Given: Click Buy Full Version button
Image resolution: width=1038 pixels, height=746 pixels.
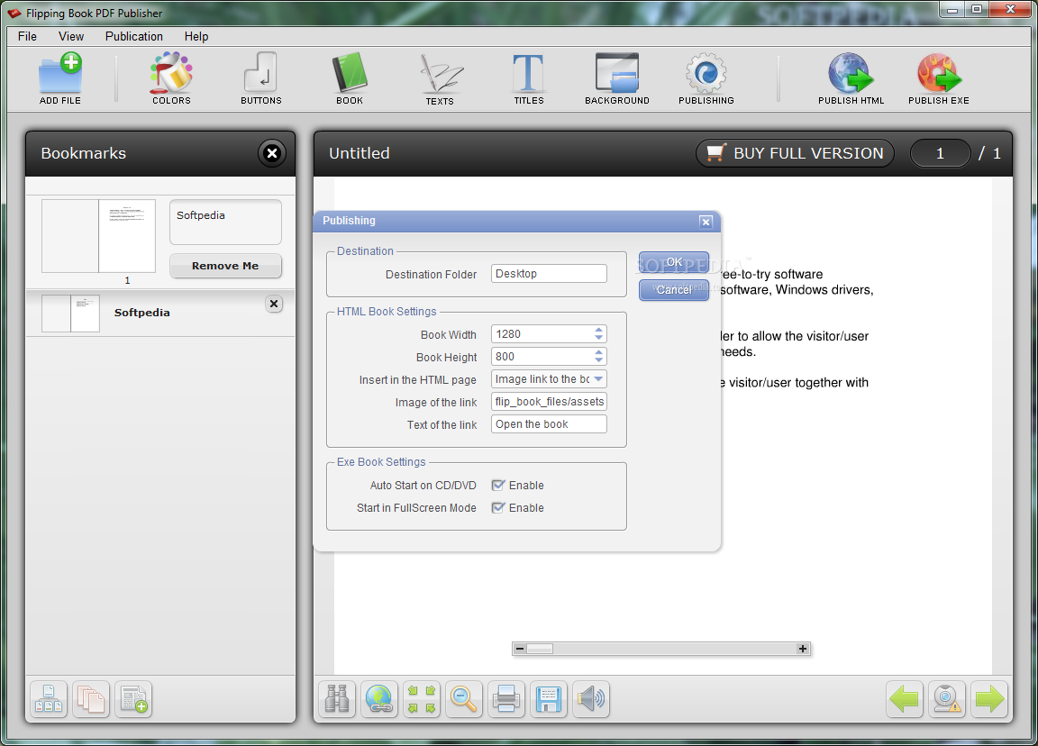Looking at the screenshot, I should 795,153.
